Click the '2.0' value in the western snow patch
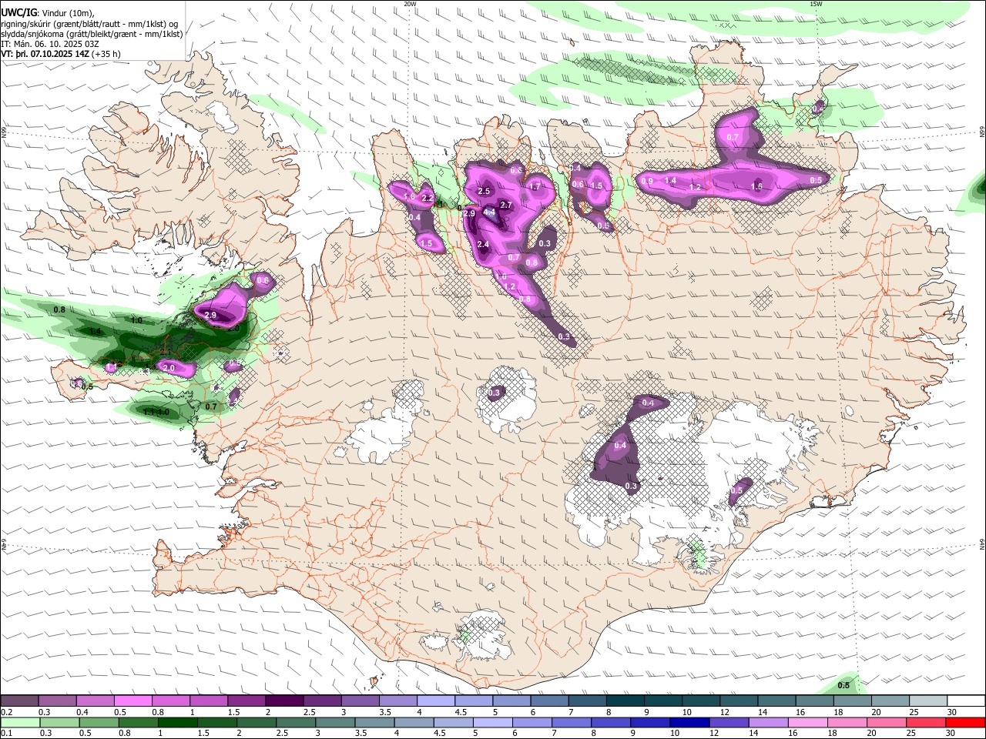Image resolution: width=986 pixels, height=739 pixels. 169,369
